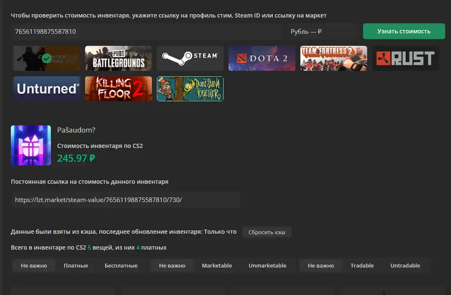Filter by Платные items
The width and height of the screenshot is (451, 295).
coord(76,266)
